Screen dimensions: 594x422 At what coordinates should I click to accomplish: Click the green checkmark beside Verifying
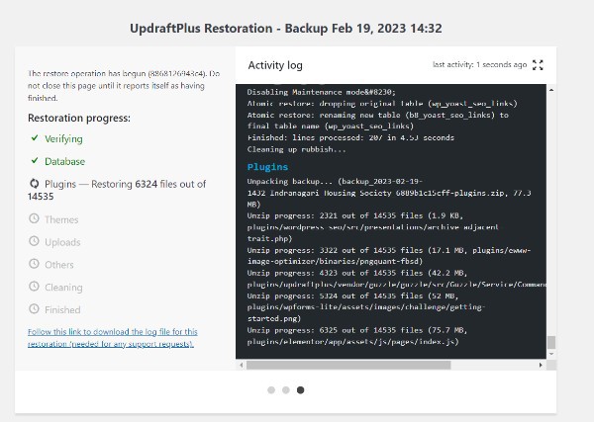pyautogui.click(x=35, y=138)
